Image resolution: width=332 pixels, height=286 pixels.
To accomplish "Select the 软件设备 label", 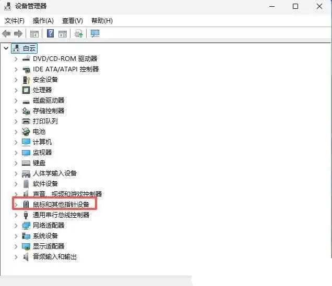I will 45,184.
